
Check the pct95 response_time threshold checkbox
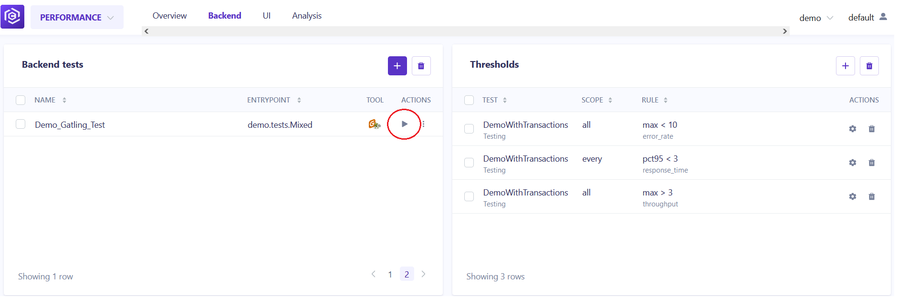pyautogui.click(x=469, y=163)
